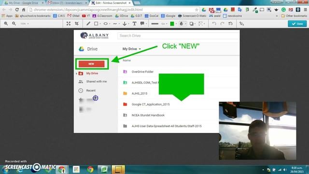Image resolution: width=309 pixels, height=174 pixels.
Task: Show hidden system tray icons
Action: tap(263, 170)
